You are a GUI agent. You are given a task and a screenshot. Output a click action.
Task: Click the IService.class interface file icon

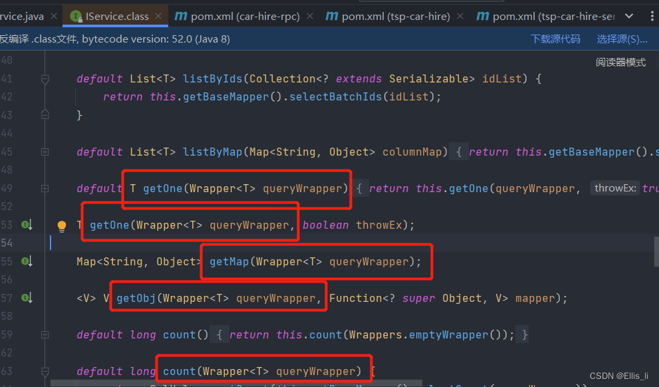click(76, 17)
